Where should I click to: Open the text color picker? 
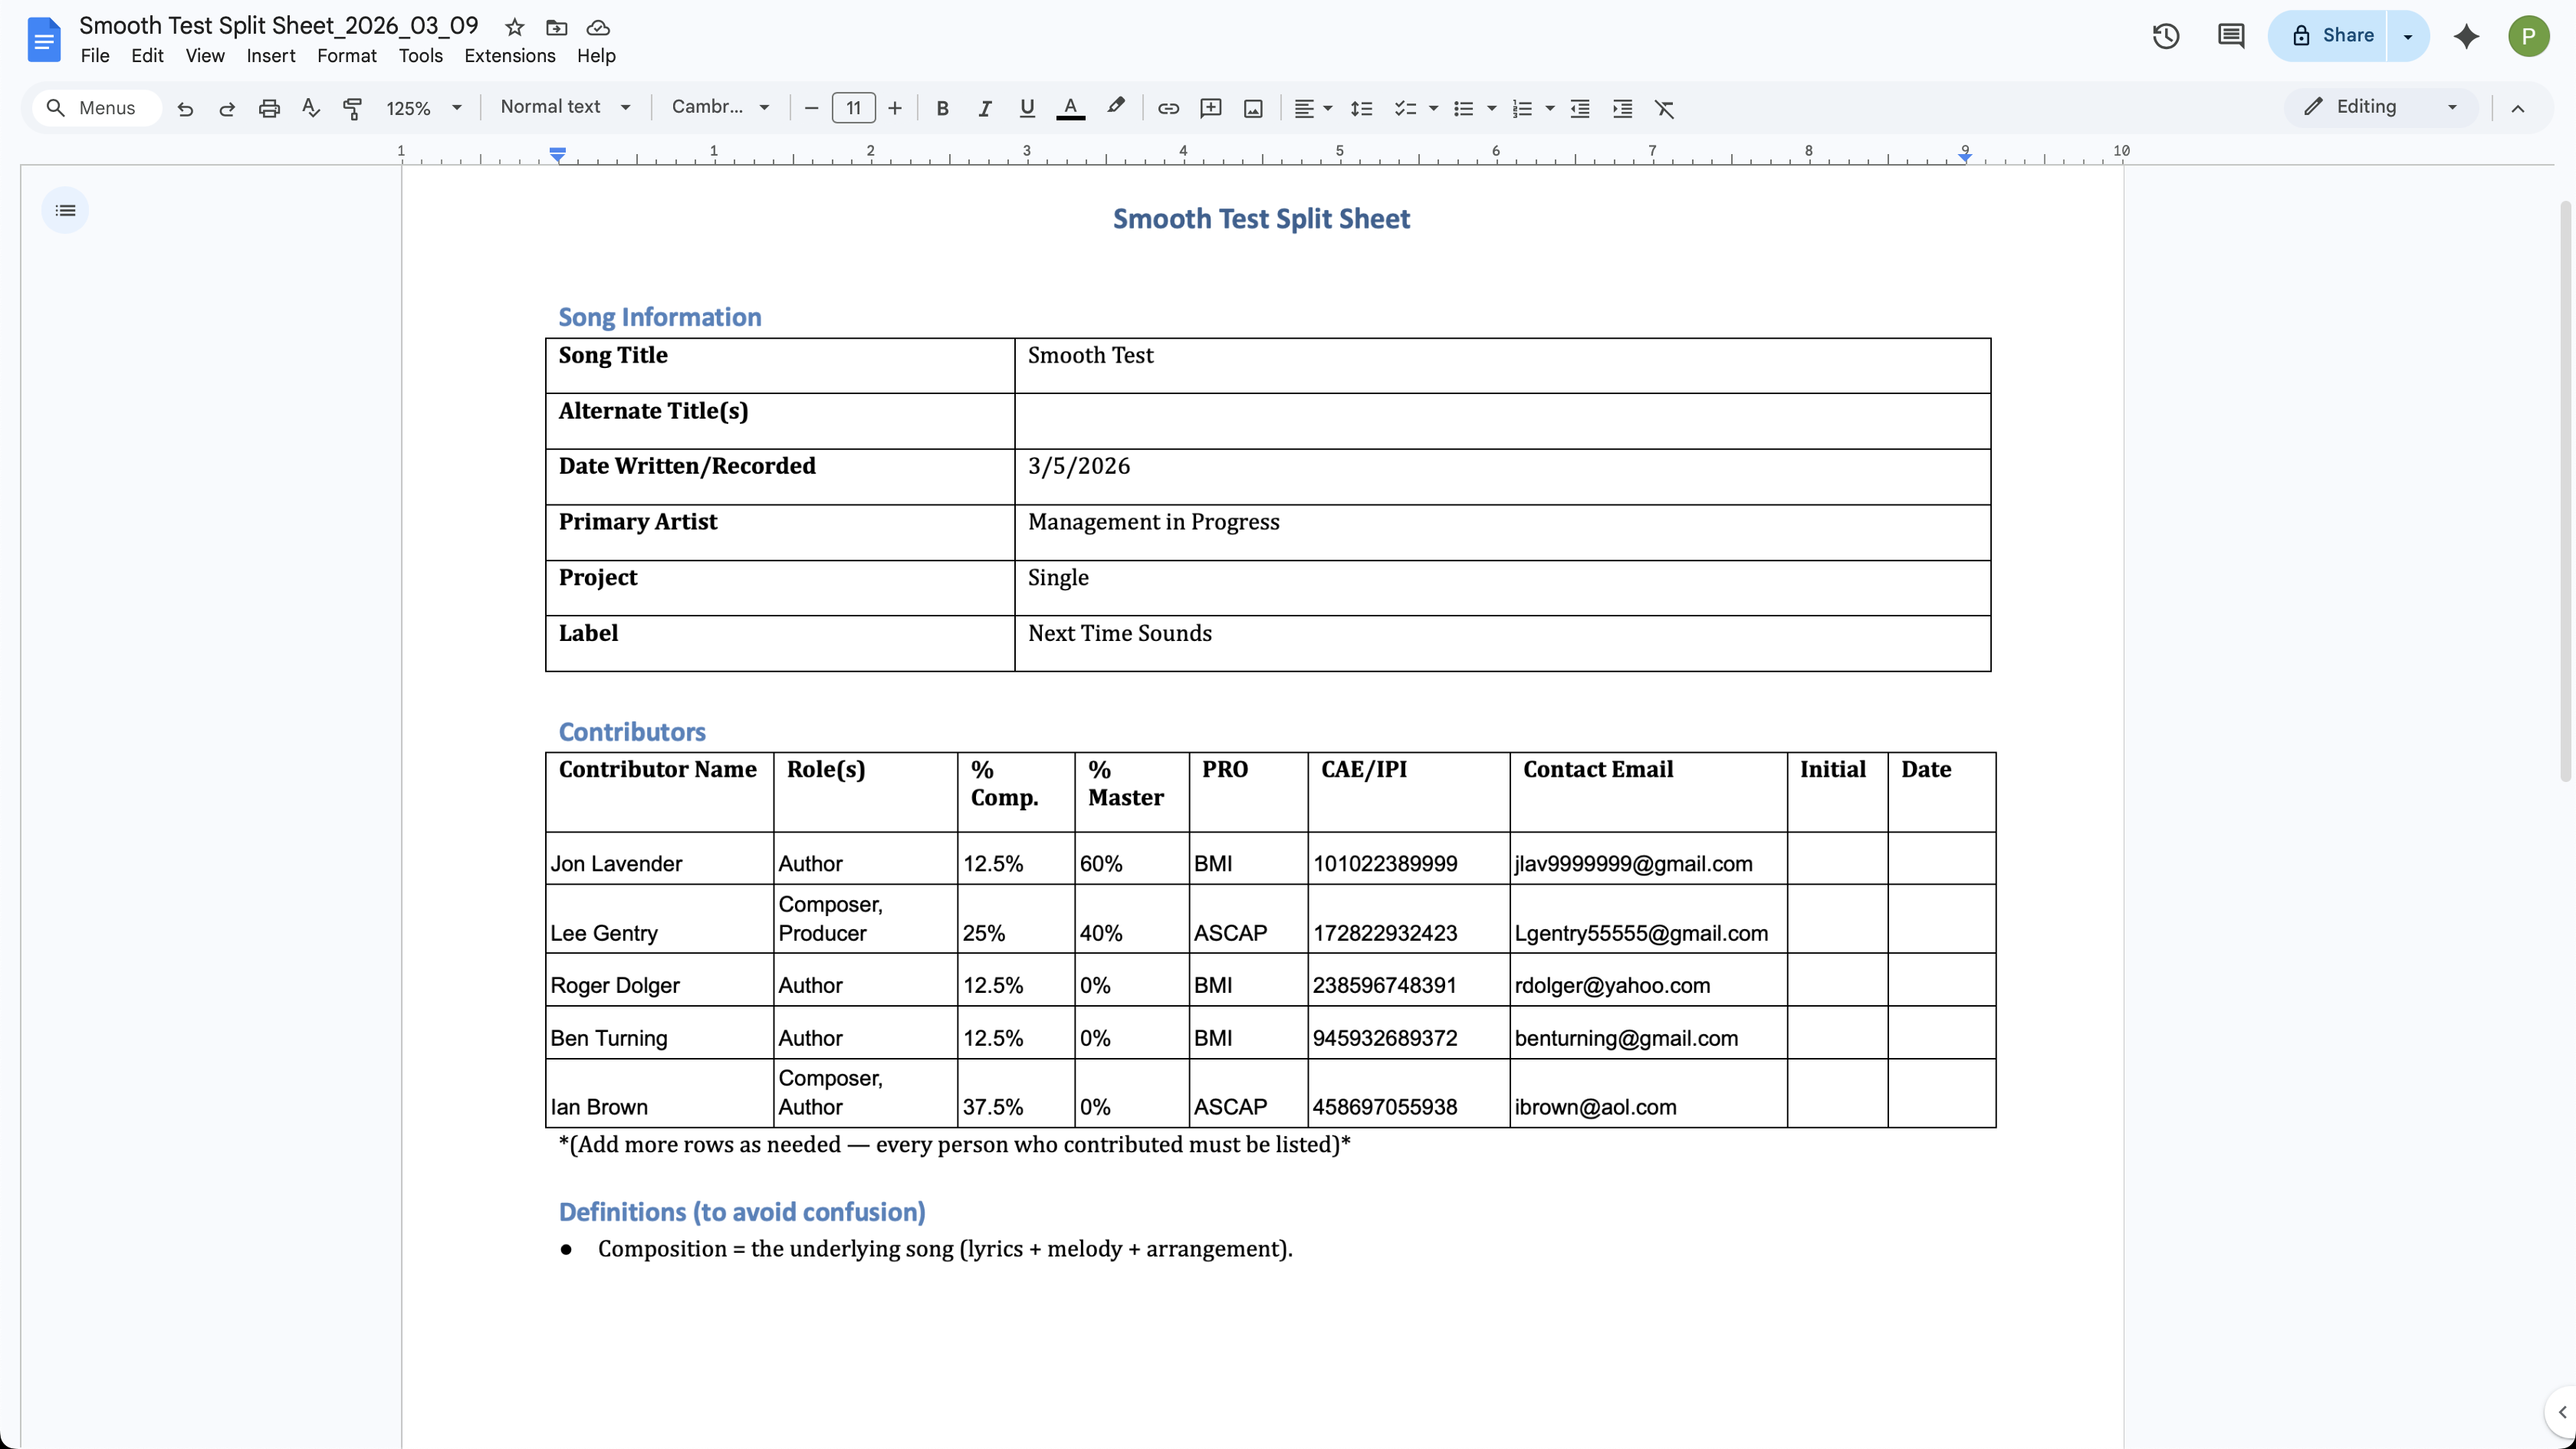click(1070, 108)
